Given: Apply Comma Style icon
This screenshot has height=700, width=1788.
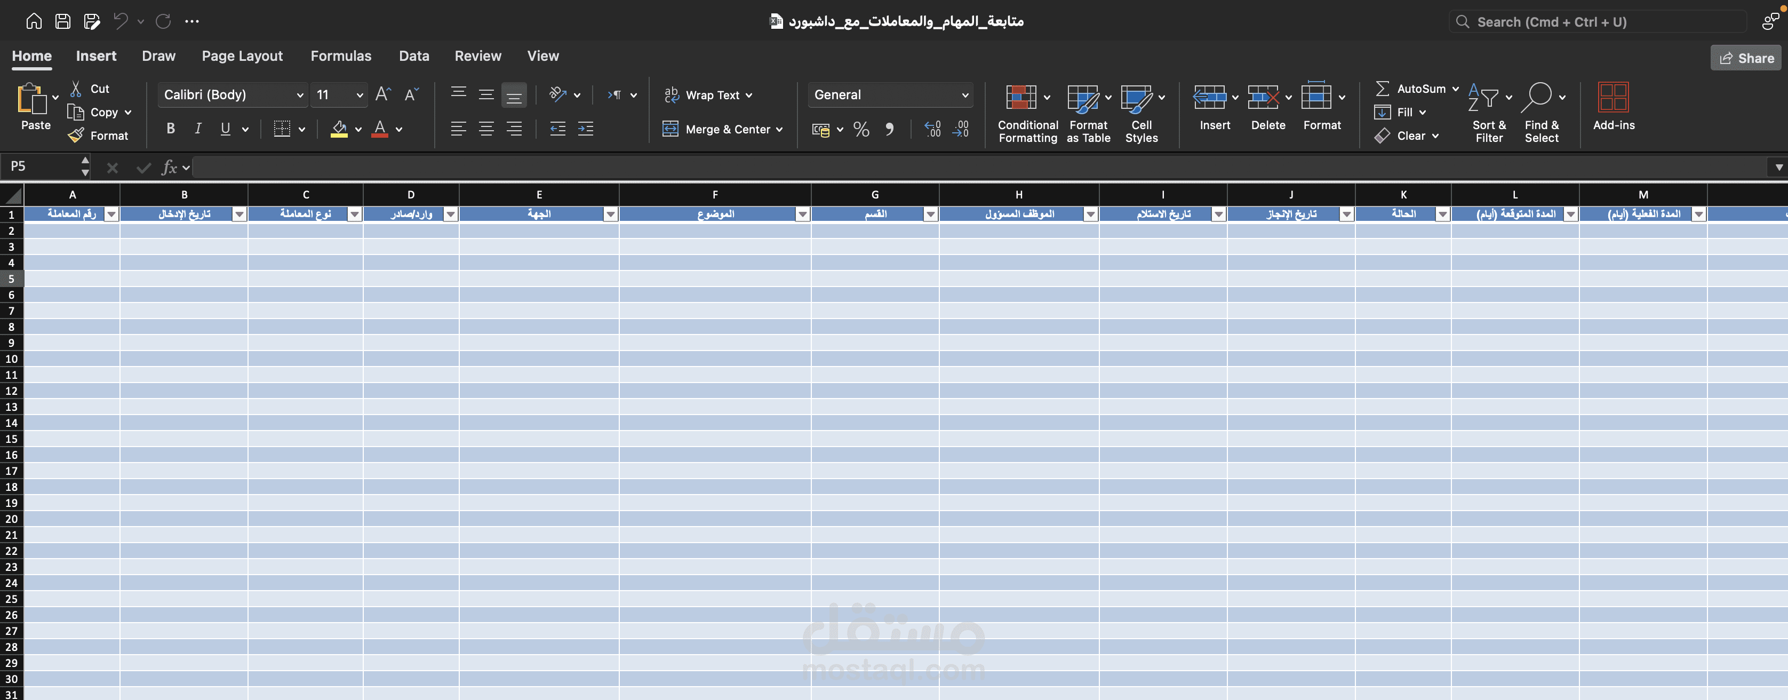Looking at the screenshot, I should (x=889, y=129).
